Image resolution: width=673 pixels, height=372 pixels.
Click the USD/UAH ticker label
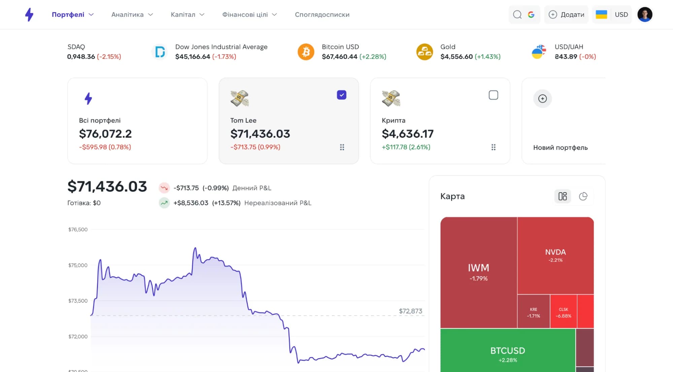tap(569, 47)
